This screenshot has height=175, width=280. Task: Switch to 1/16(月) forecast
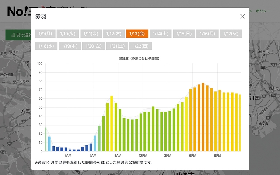coord(207,34)
